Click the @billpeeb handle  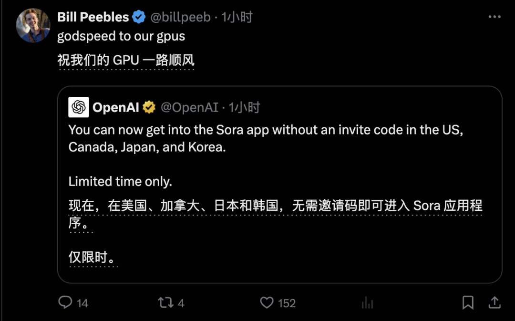point(182,16)
